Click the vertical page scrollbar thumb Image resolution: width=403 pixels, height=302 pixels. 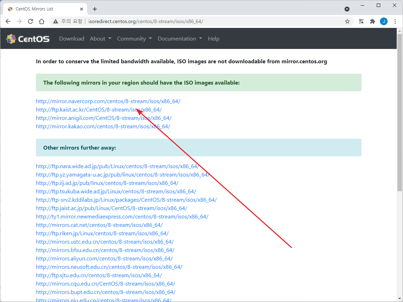(x=400, y=112)
